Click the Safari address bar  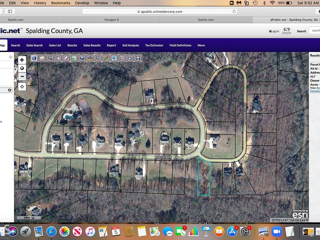point(160,11)
